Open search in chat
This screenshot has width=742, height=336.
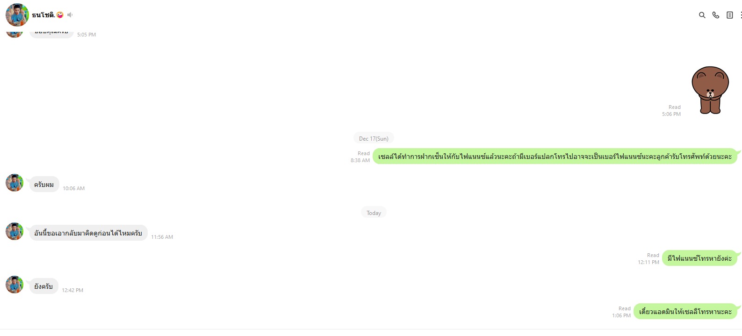pos(702,15)
